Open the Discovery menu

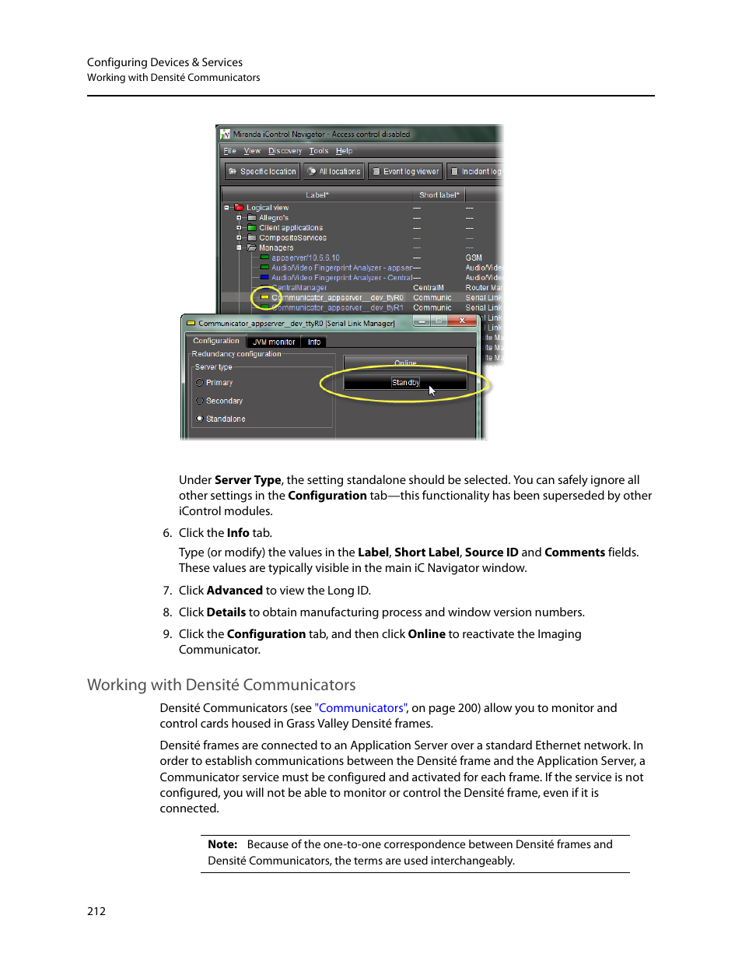pyautogui.click(x=285, y=151)
